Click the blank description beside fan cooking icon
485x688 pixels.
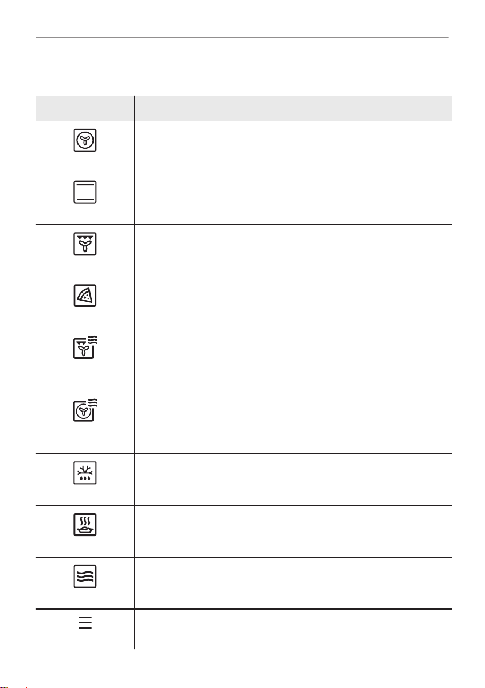(x=293, y=147)
